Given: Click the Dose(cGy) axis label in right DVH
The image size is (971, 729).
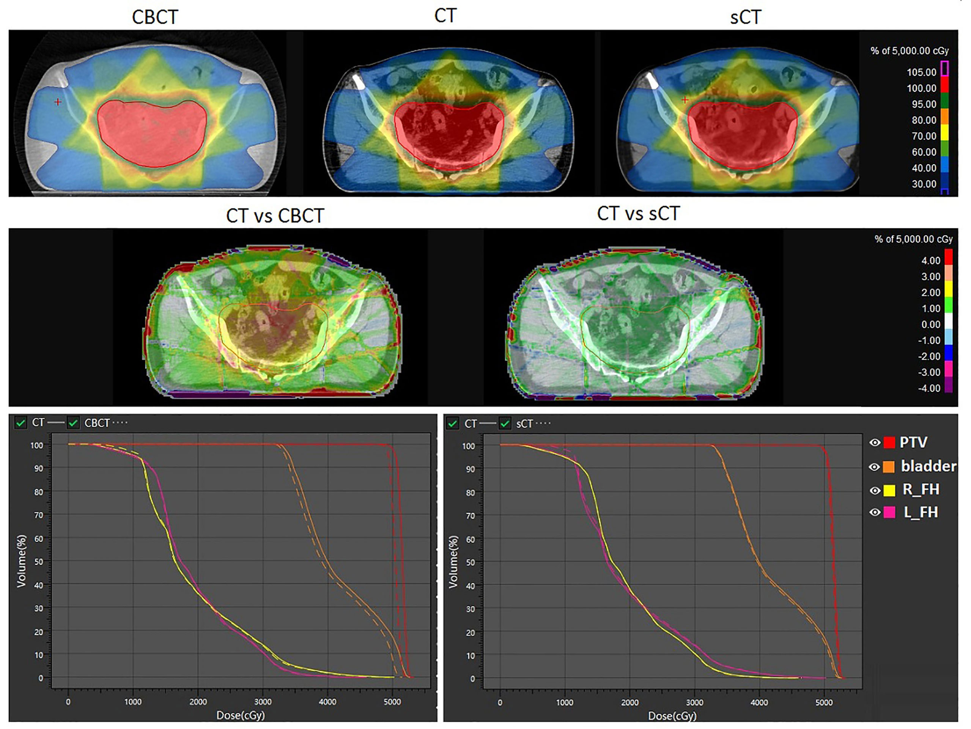Looking at the screenshot, I should [672, 716].
